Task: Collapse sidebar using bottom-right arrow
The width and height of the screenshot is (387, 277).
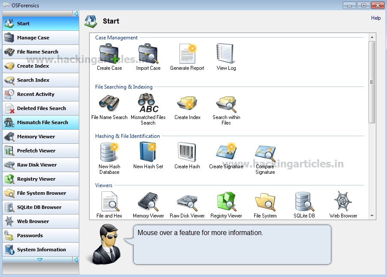Action: point(76,259)
